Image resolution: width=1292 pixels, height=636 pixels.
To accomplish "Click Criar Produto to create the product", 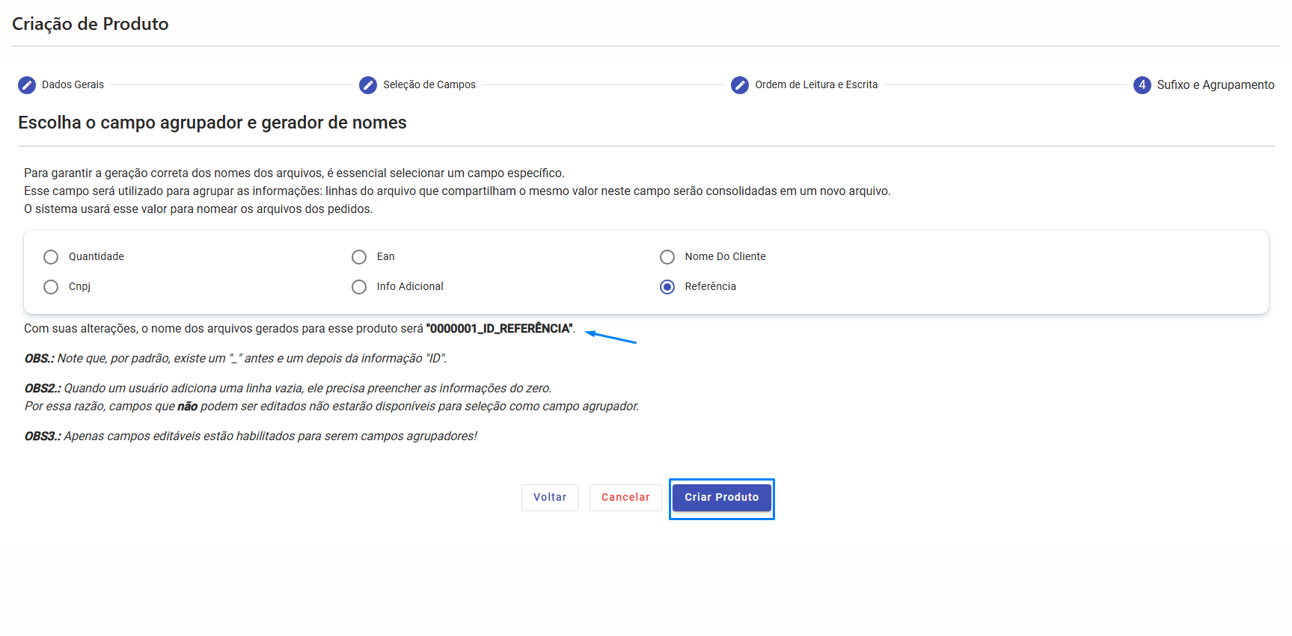I will click(x=721, y=498).
